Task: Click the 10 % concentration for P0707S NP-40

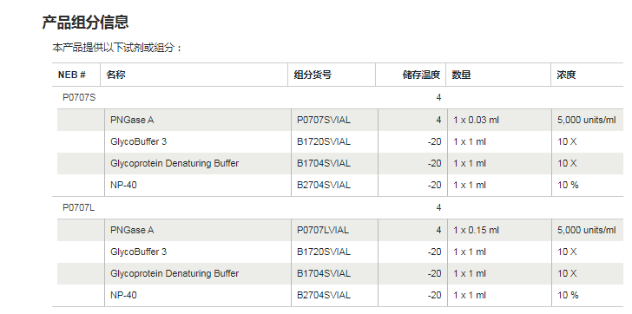Action: point(568,185)
